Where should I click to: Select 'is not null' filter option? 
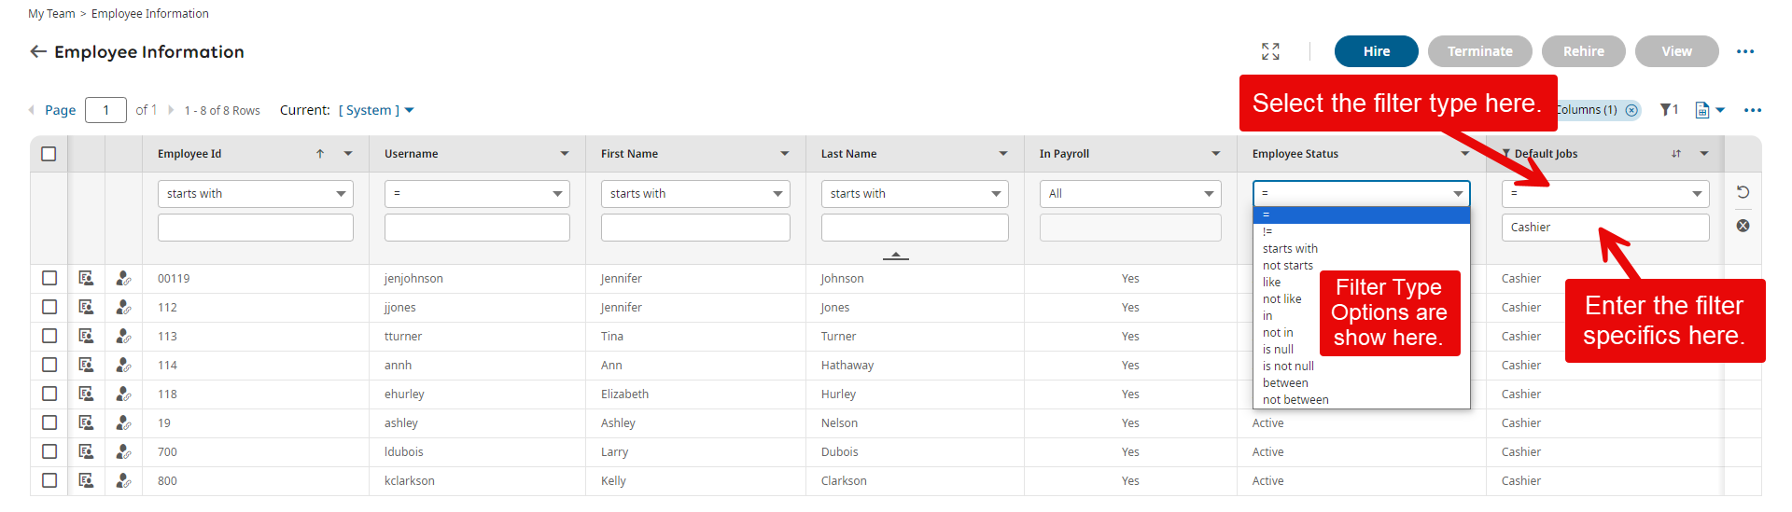(1288, 367)
